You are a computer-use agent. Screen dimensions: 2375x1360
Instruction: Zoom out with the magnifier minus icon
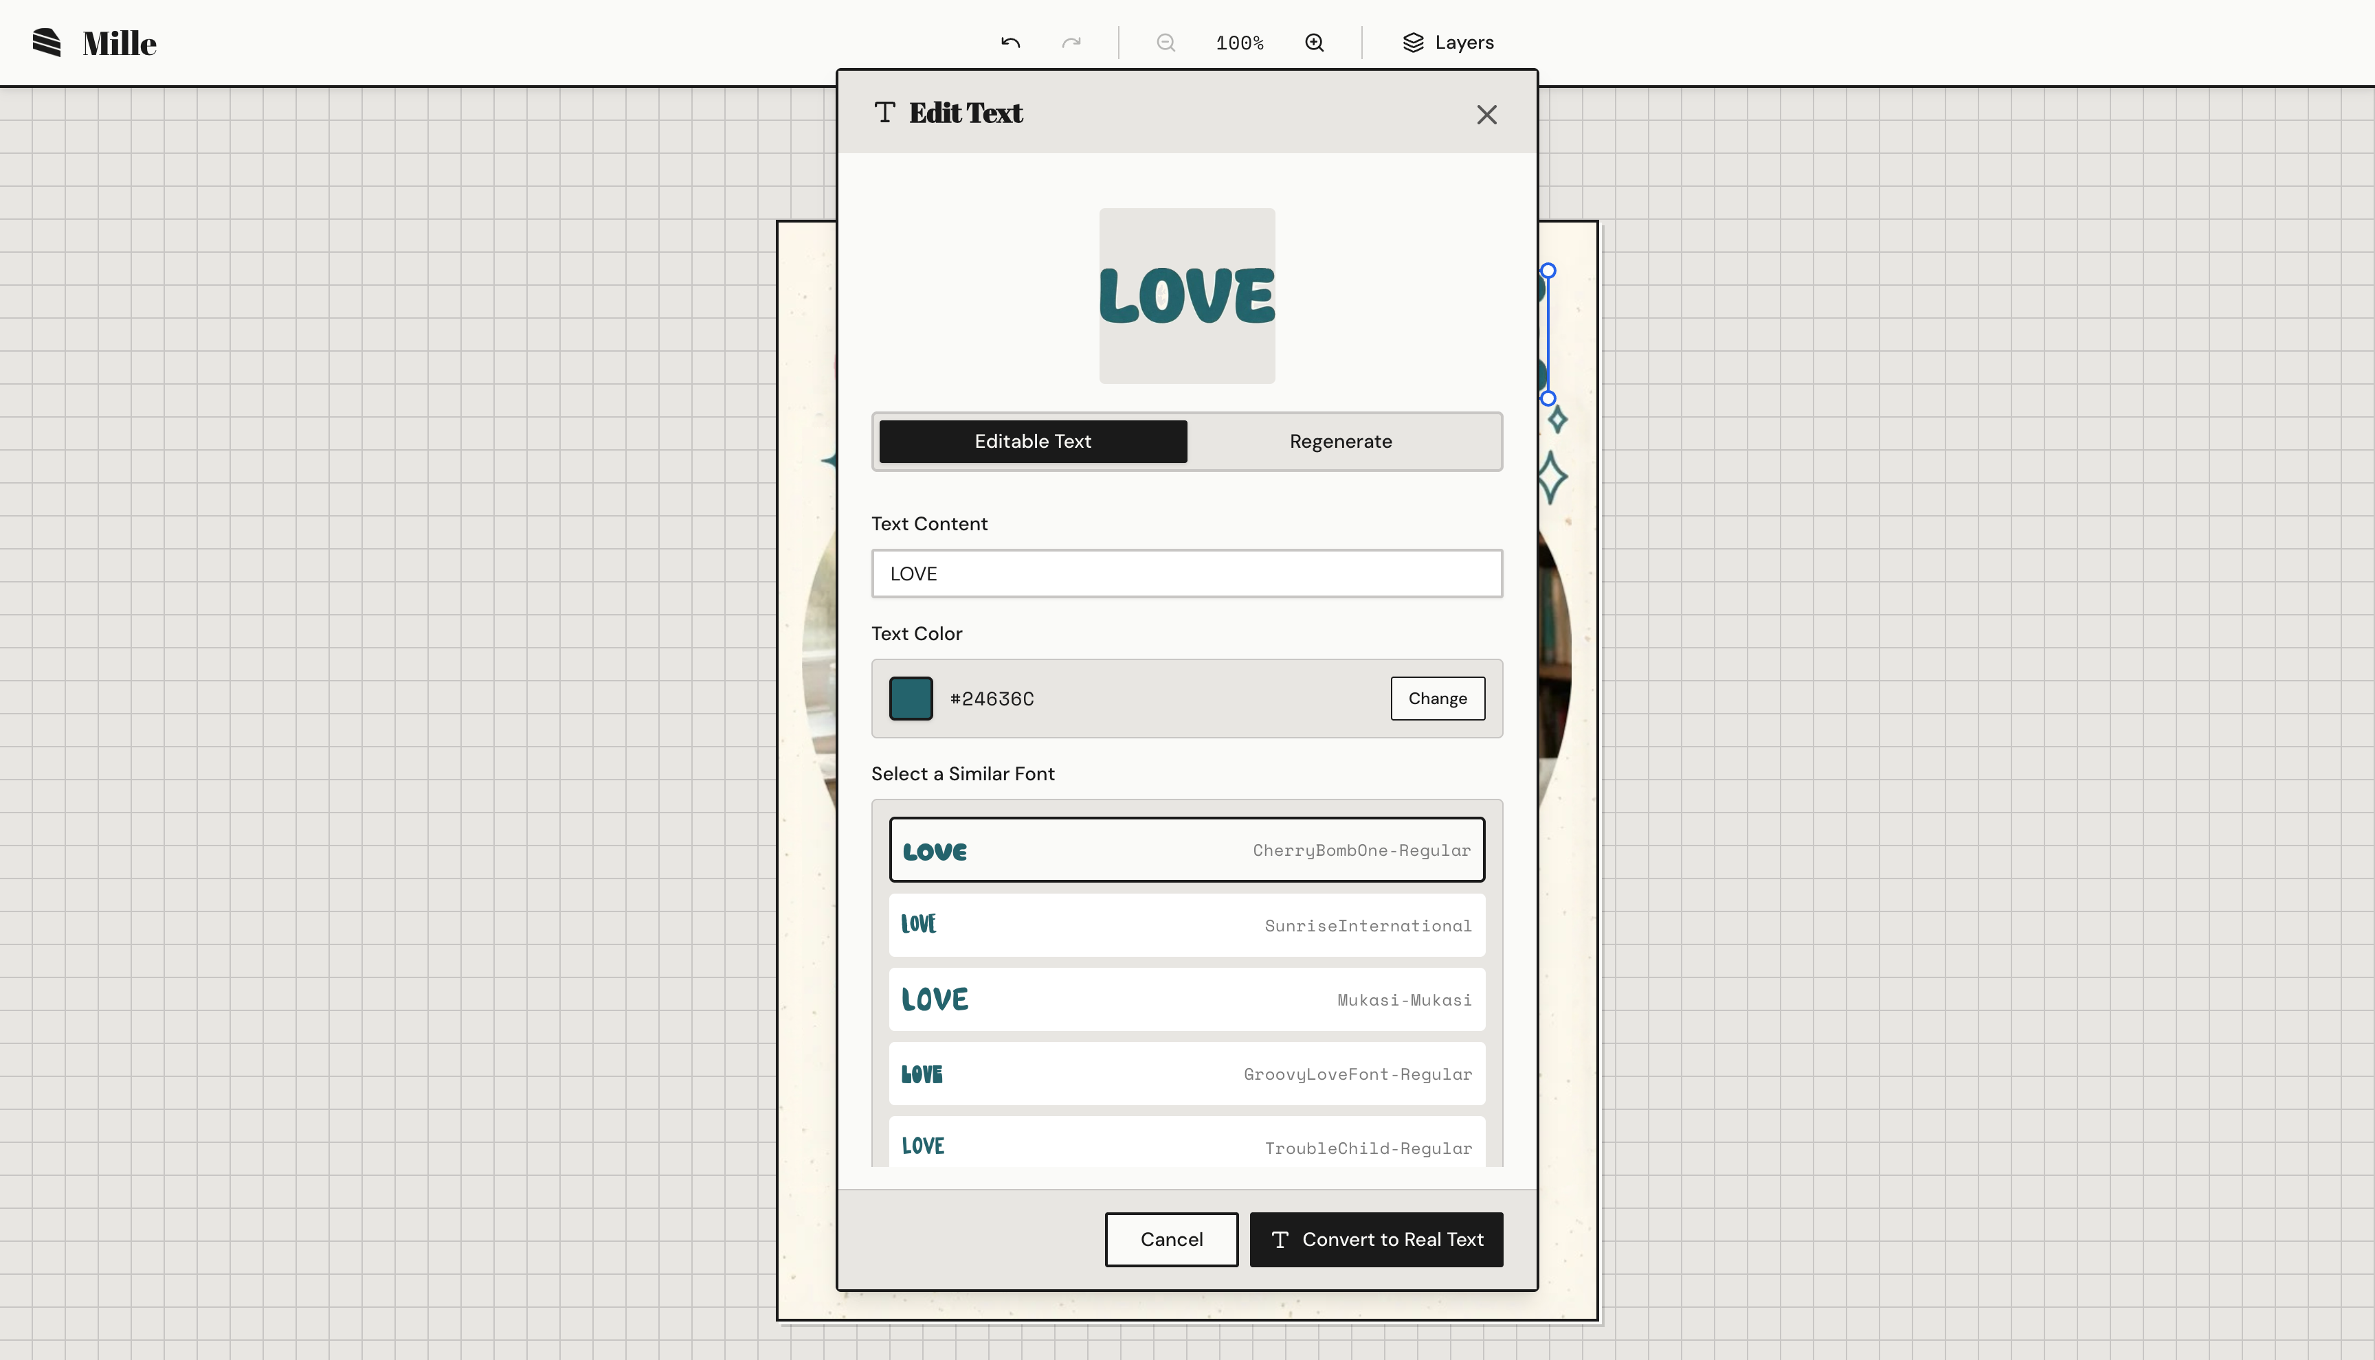tap(1165, 43)
